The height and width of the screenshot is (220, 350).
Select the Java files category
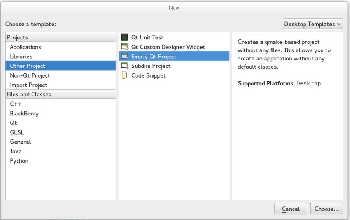click(16, 151)
